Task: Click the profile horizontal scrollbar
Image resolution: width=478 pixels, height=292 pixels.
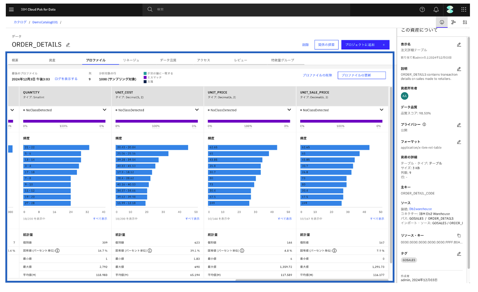Action: point(311,280)
